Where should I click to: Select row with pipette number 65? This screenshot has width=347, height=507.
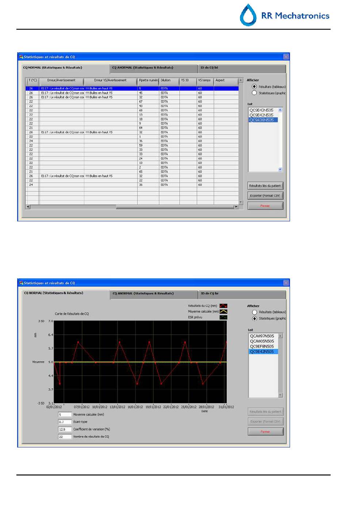132,172
